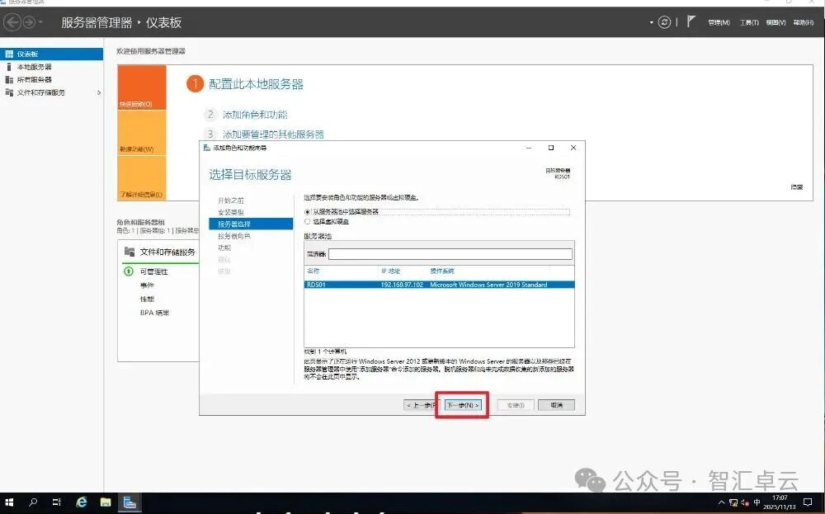Click the refresh icon in Server Manager's title bar

(665, 22)
